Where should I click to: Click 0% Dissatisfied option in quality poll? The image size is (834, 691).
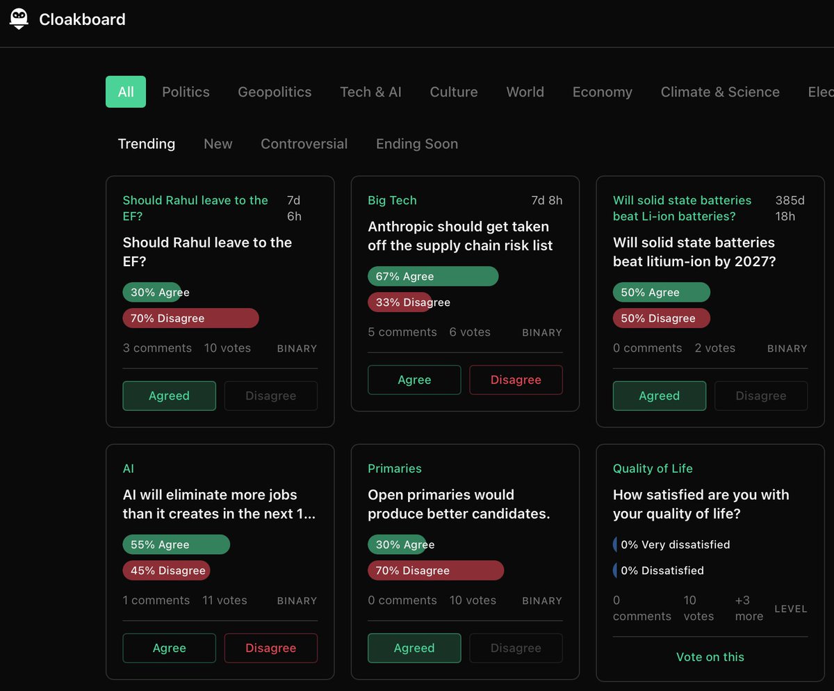click(659, 571)
